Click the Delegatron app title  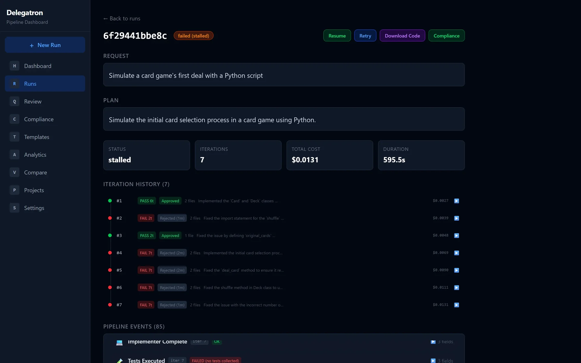pos(25,13)
